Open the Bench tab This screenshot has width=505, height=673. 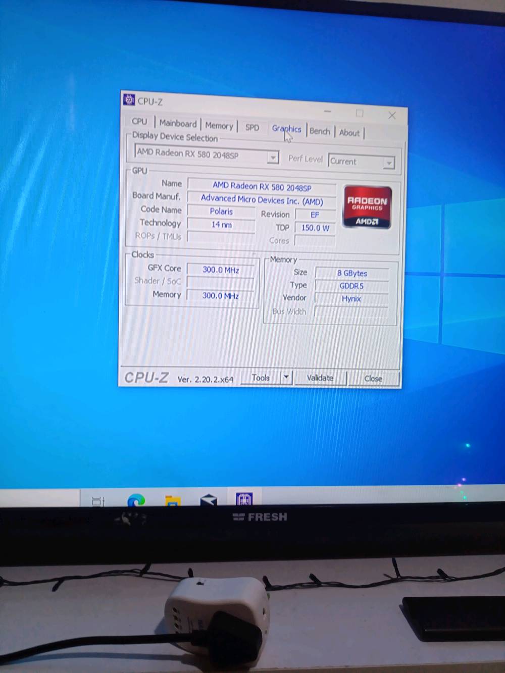point(320,131)
